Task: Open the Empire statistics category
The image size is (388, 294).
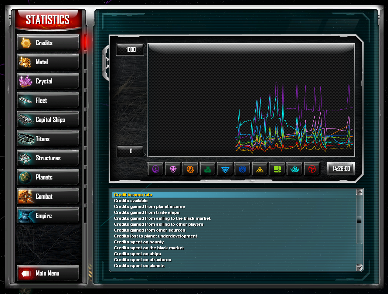Action: tap(48, 216)
